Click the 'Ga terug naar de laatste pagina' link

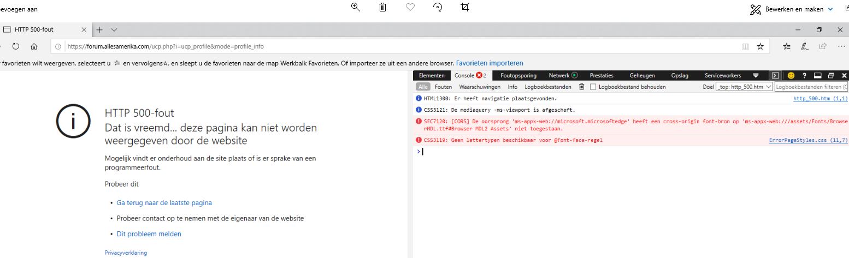164,202
